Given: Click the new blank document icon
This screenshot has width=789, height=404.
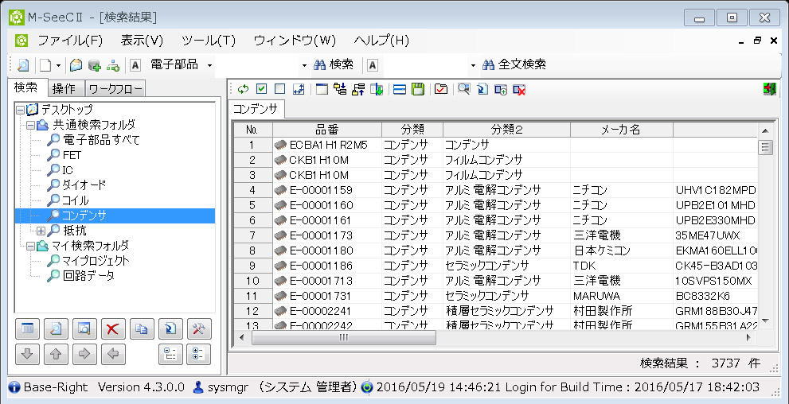Looking at the screenshot, I should coord(46,65).
